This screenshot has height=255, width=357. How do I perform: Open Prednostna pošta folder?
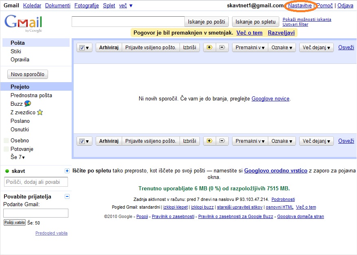click(x=31, y=95)
